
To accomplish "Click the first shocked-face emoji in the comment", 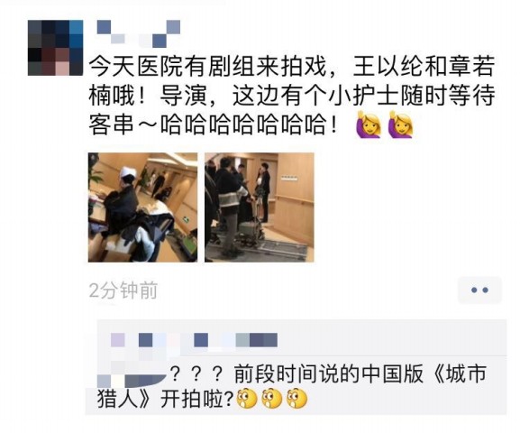I will [x=246, y=398].
